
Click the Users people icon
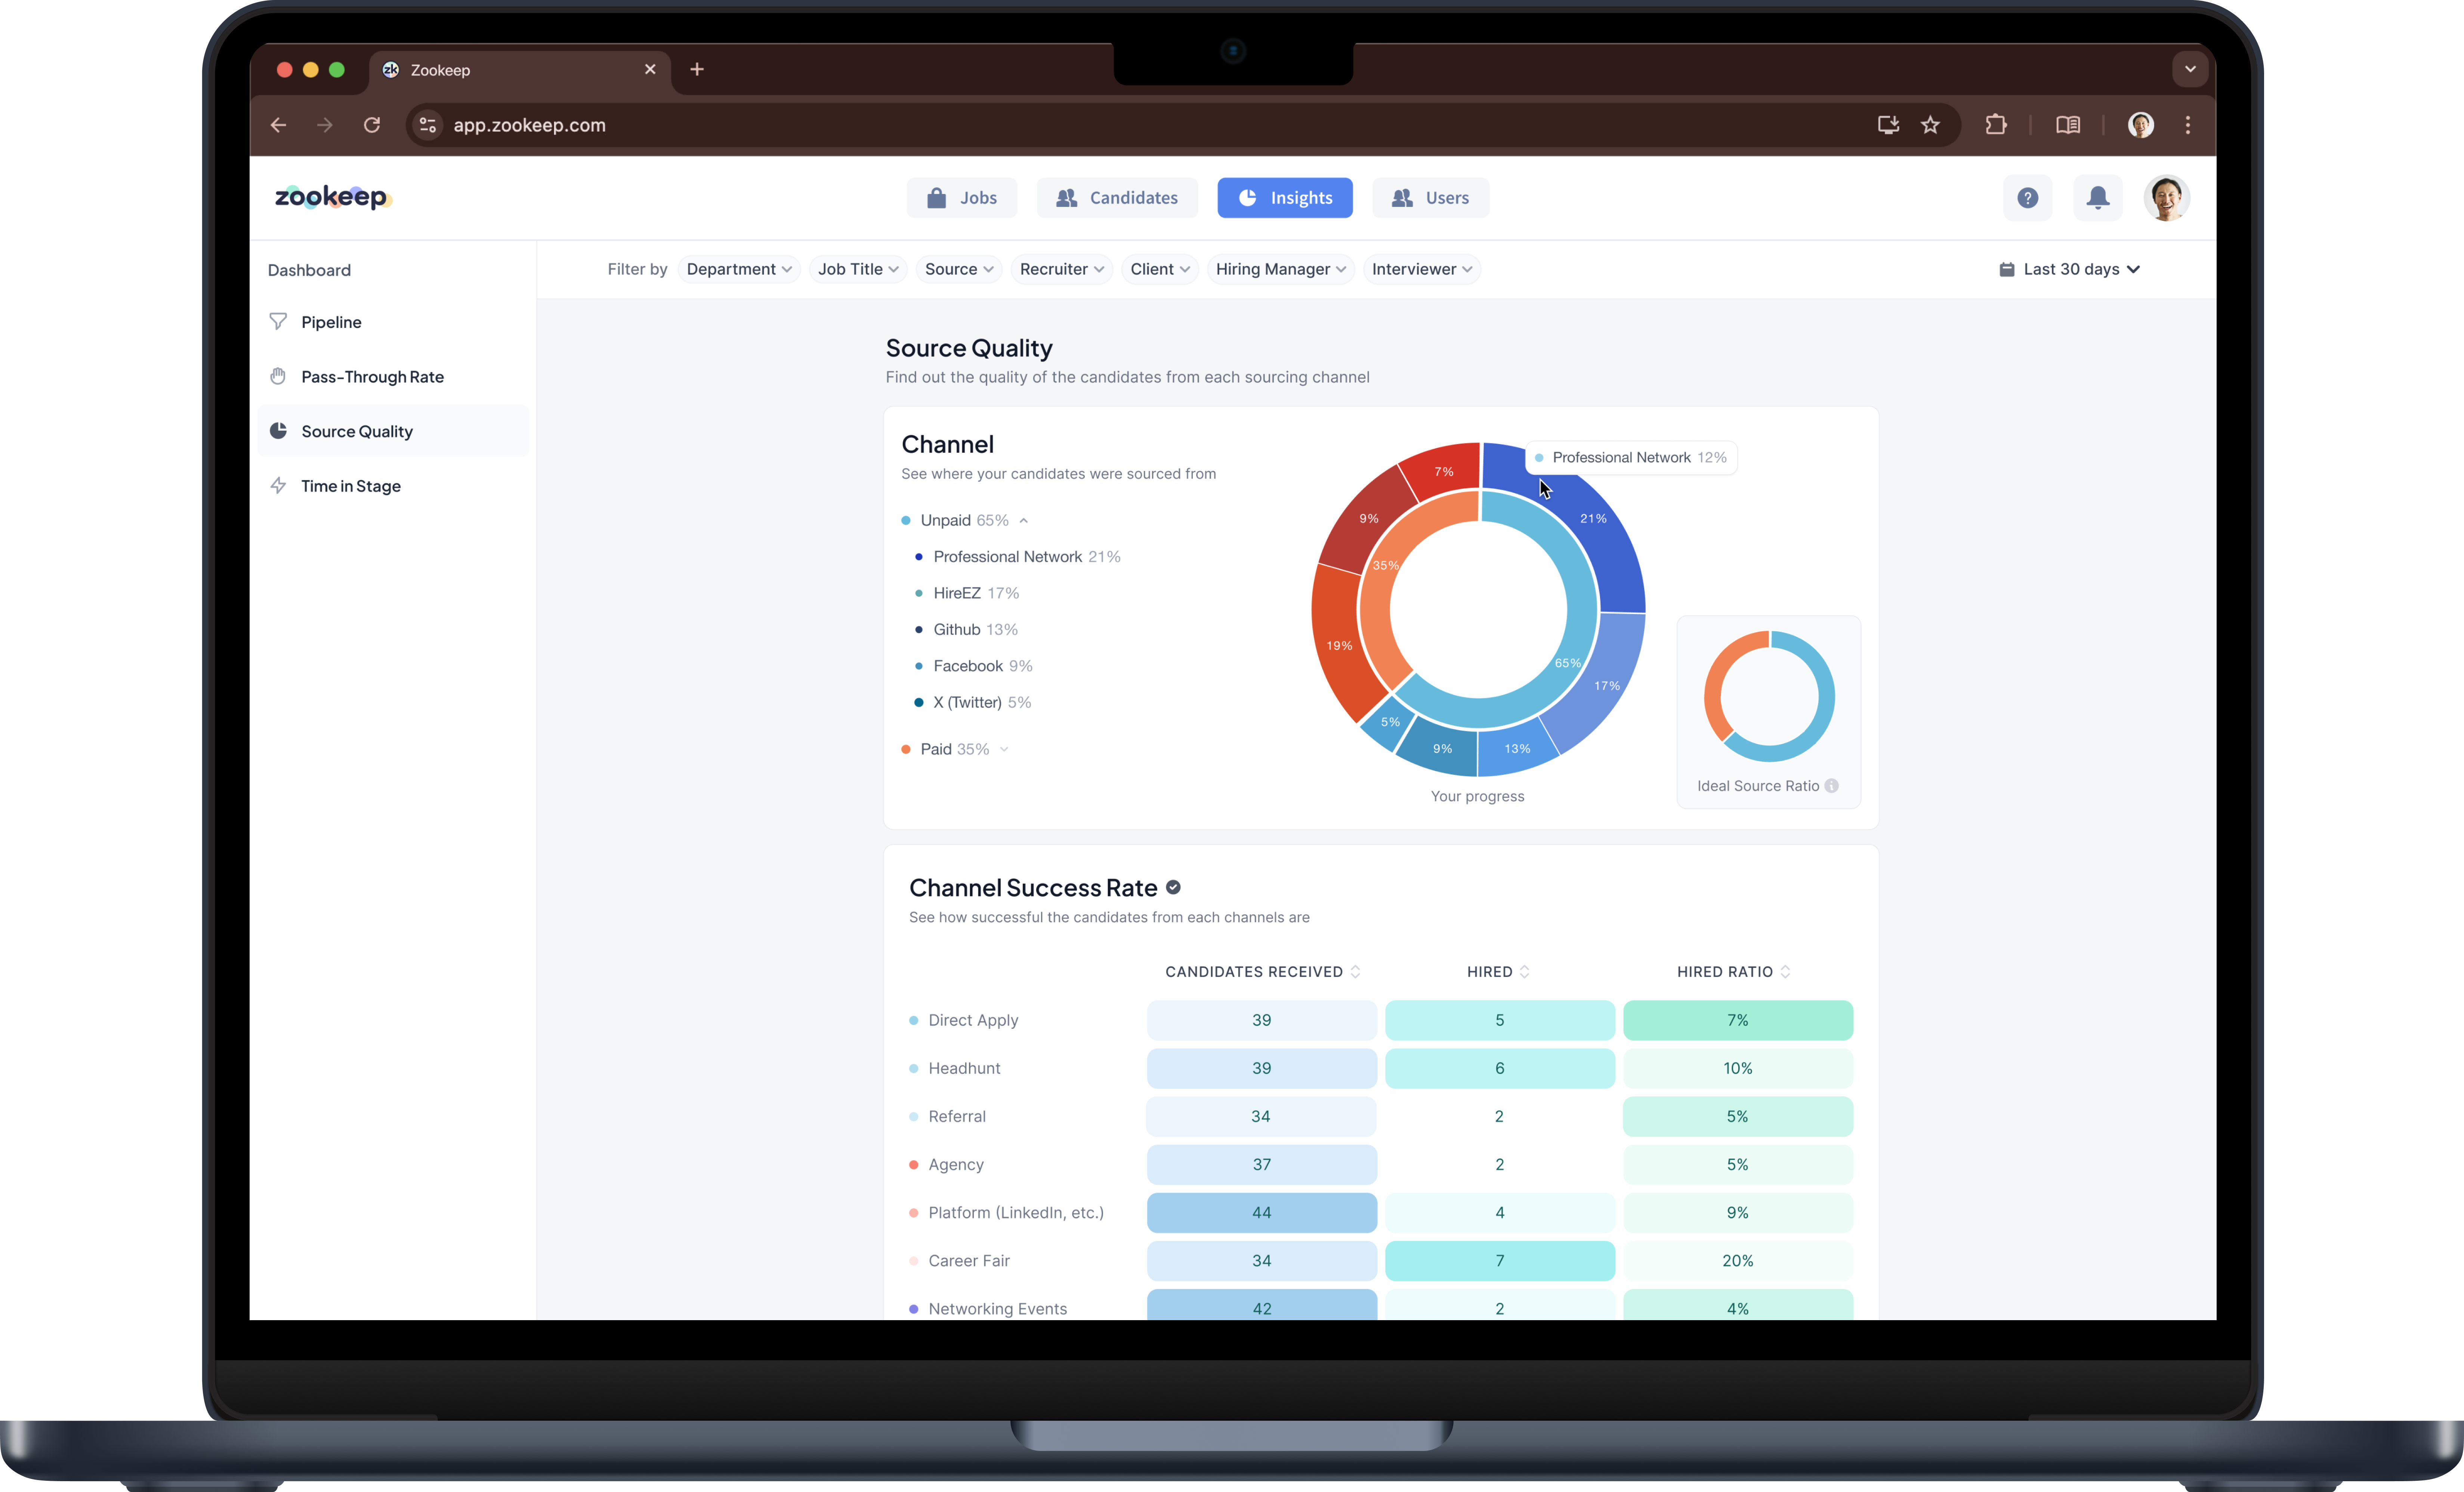coord(1402,197)
